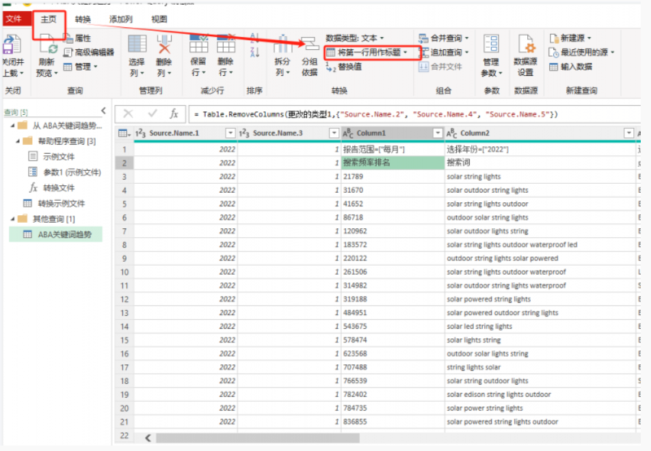Open the 高级编辑器 (Advanced Editor)
651x451 pixels.
(89, 53)
